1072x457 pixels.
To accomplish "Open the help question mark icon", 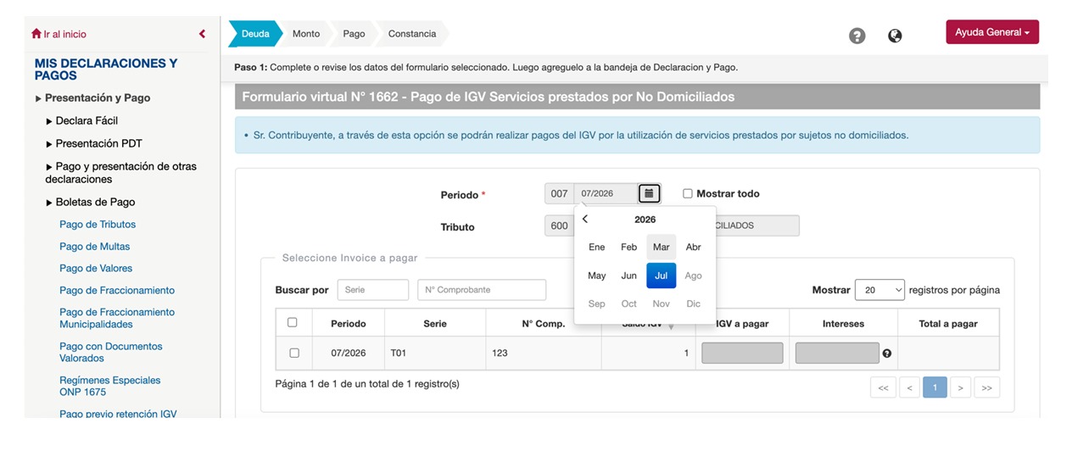I will [x=857, y=36].
